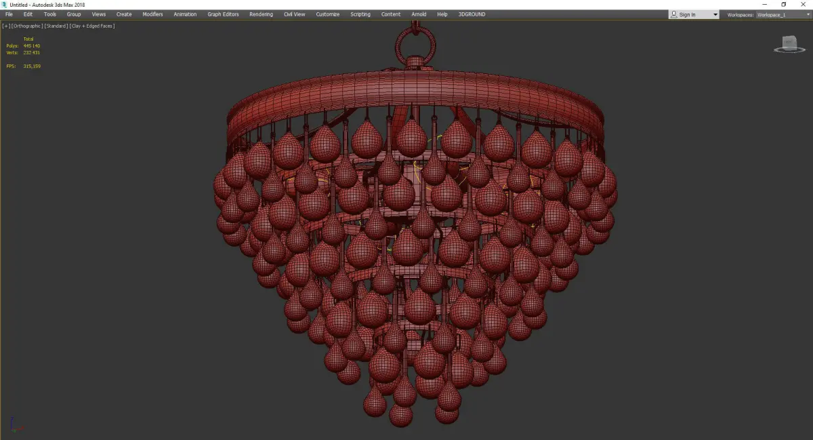Open the File menu
This screenshot has height=440, width=813.
pos(9,14)
